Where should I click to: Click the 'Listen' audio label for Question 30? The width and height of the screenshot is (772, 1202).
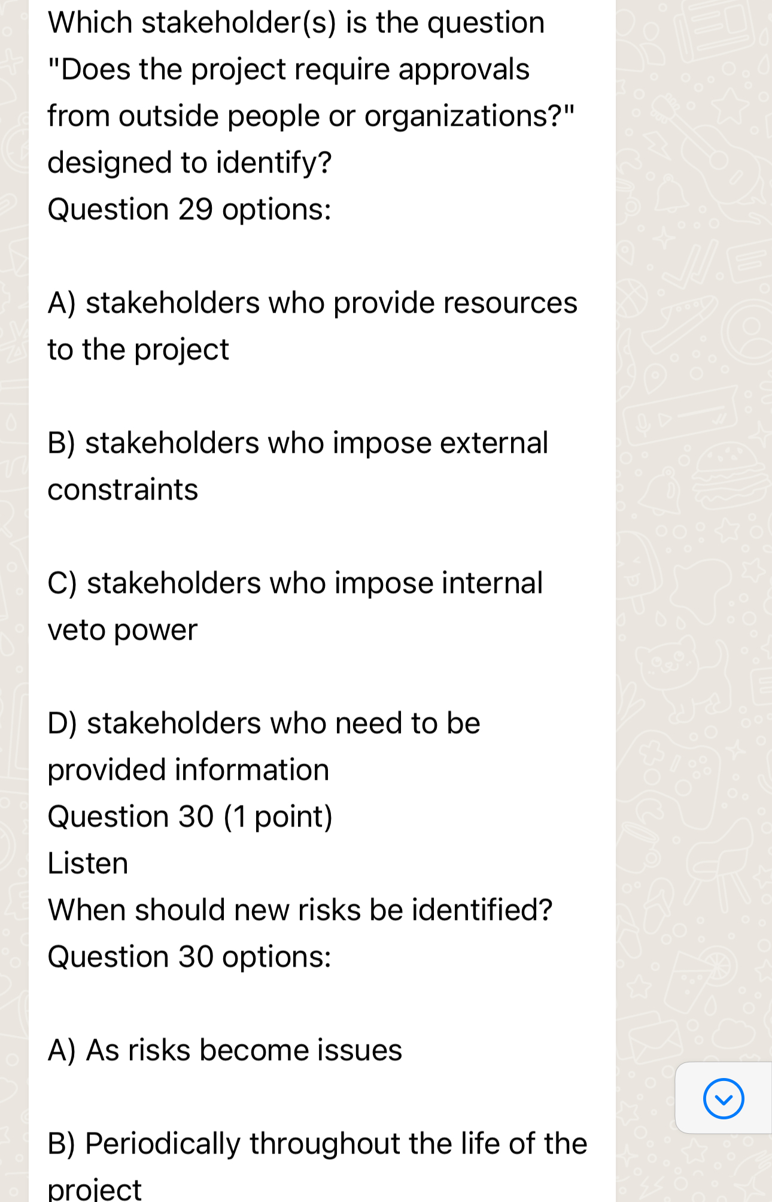[x=87, y=862]
